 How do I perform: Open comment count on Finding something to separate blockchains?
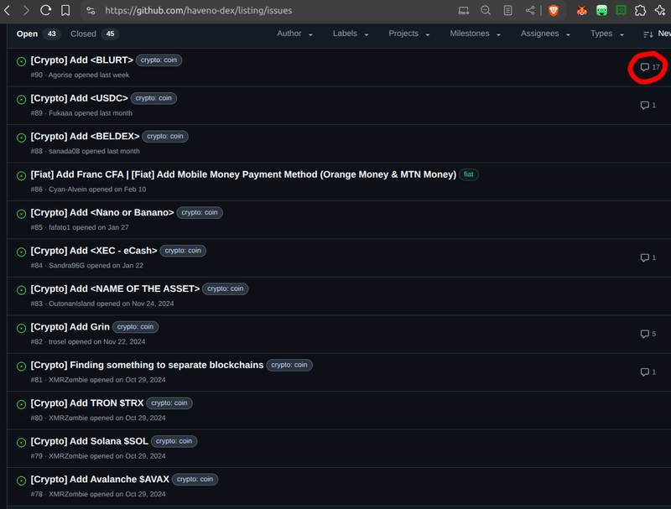pyautogui.click(x=648, y=371)
